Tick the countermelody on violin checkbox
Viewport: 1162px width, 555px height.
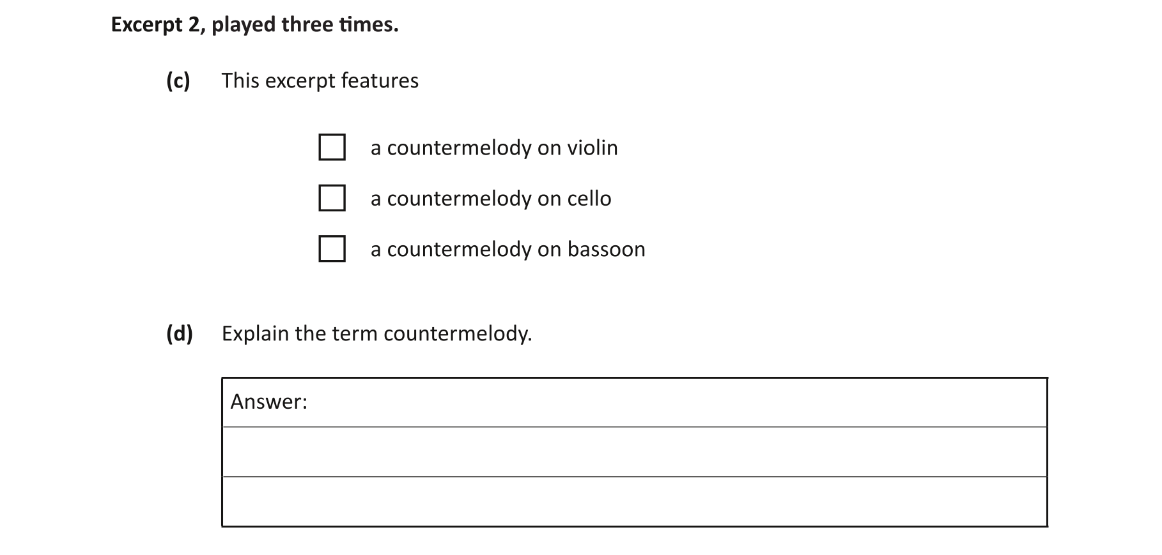click(332, 147)
